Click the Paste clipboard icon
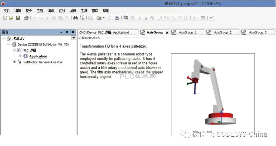Image resolution: width=276 pixels, height=146 pixels. point(61,18)
